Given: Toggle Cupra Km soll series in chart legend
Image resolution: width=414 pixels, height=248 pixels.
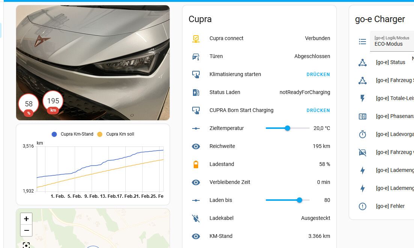Looking at the screenshot, I should pos(116,134).
